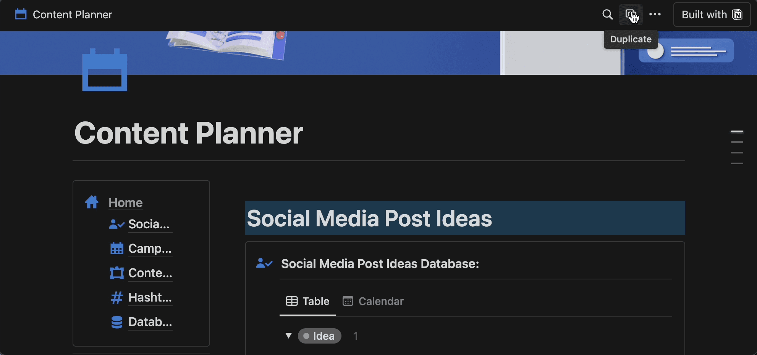Image resolution: width=757 pixels, height=355 pixels.
Task: Click the blue calendar page icon
Action: 105,70
